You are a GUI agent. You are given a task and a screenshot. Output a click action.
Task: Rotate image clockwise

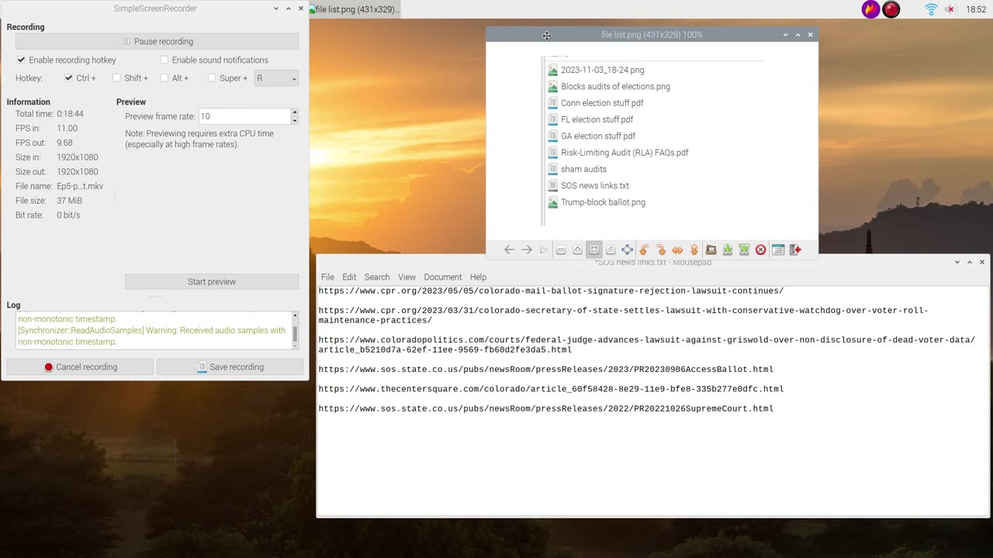click(x=661, y=250)
